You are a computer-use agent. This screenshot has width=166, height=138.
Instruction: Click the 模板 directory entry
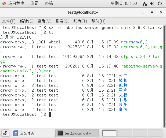[x=123, y=81]
